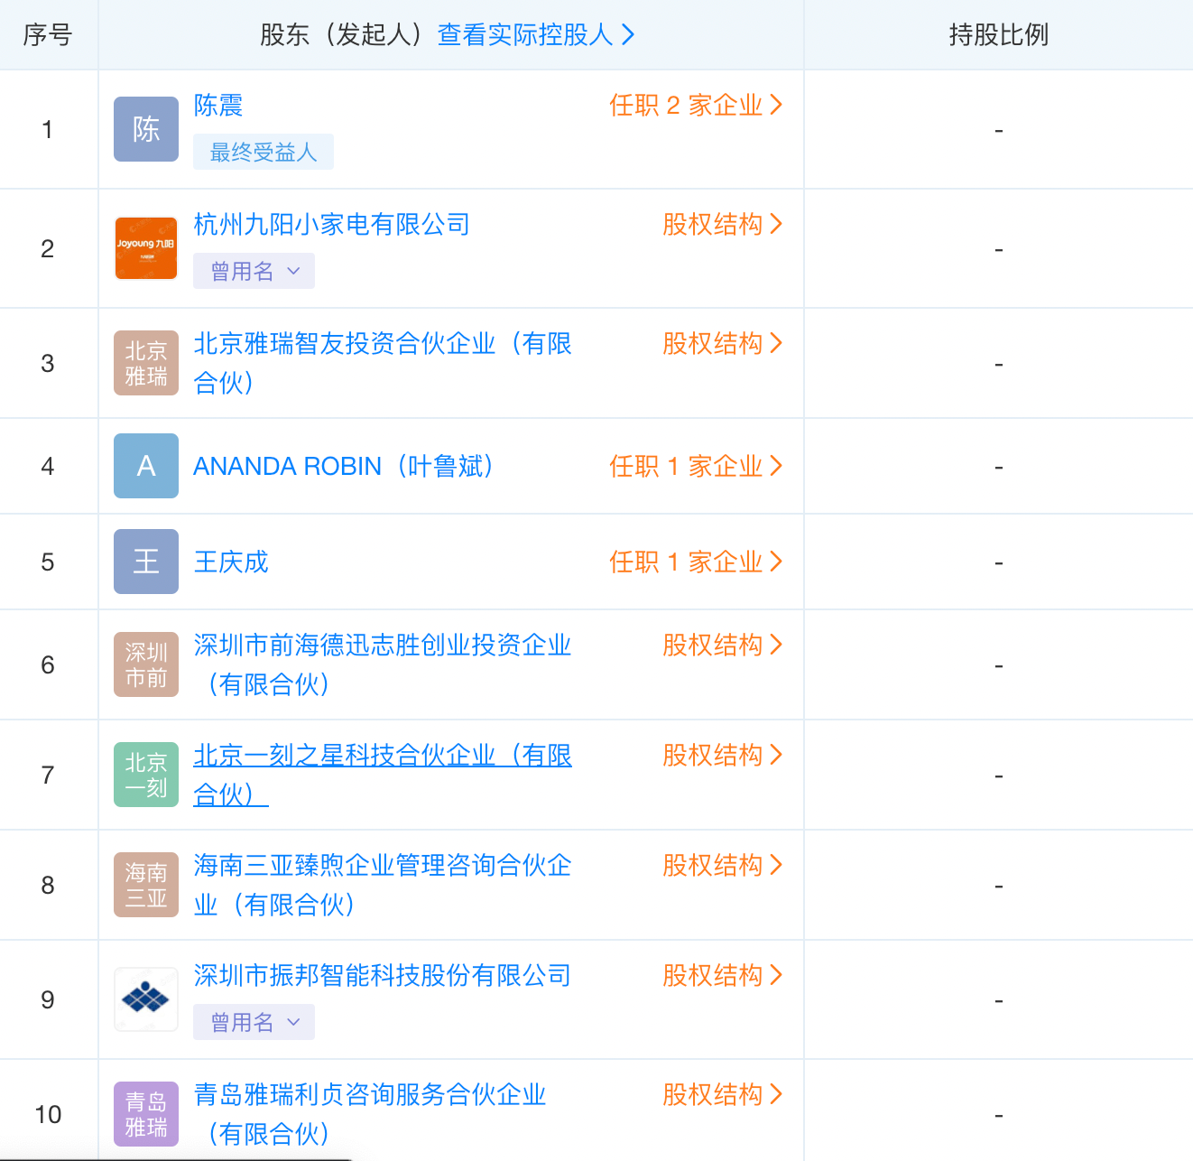Open 查看实际控股人 link in header

pos(536,35)
